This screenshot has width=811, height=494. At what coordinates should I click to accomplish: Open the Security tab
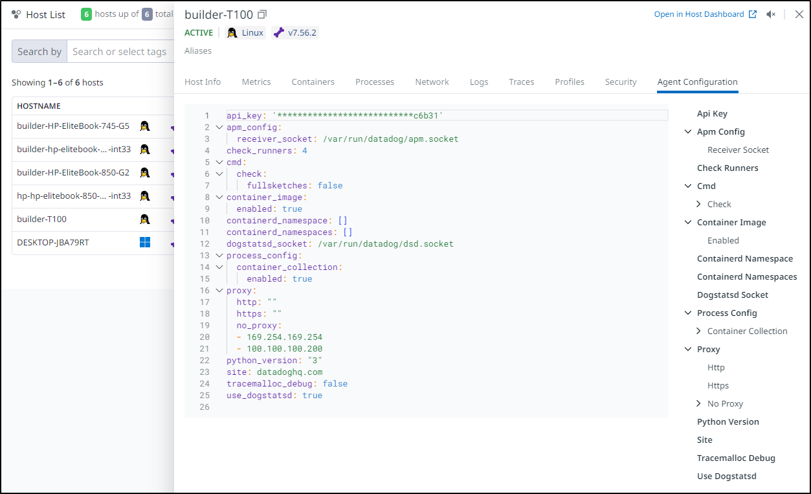[x=621, y=82]
